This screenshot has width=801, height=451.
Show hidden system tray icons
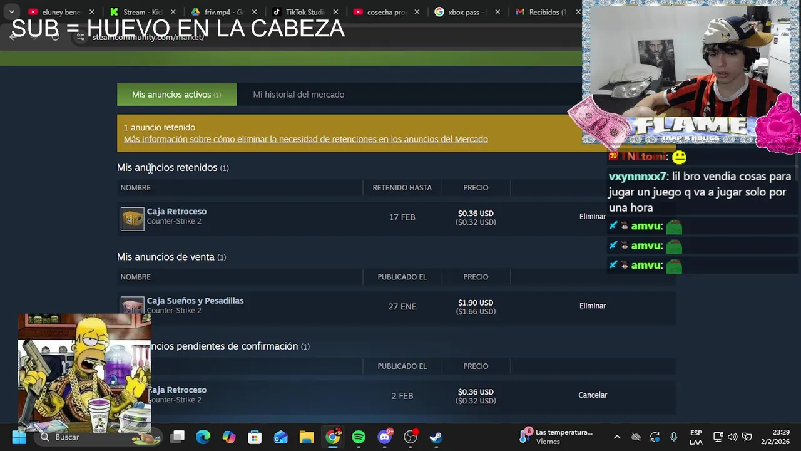[x=617, y=437]
